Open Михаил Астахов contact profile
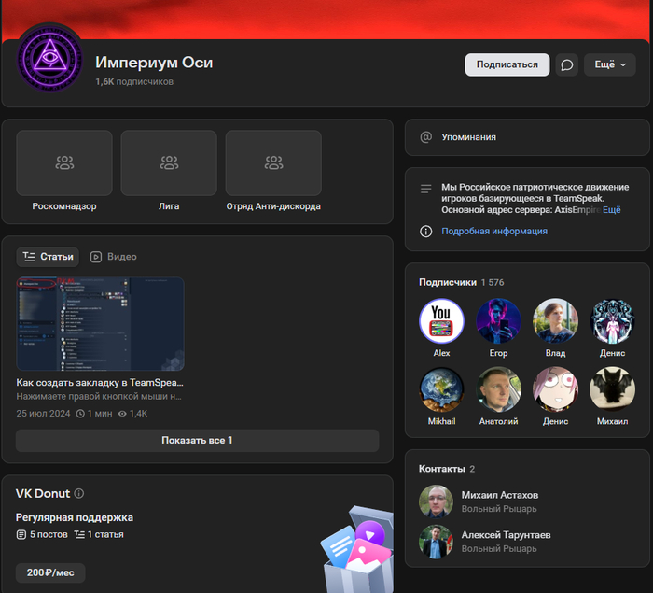653x593 pixels. click(499, 495)
